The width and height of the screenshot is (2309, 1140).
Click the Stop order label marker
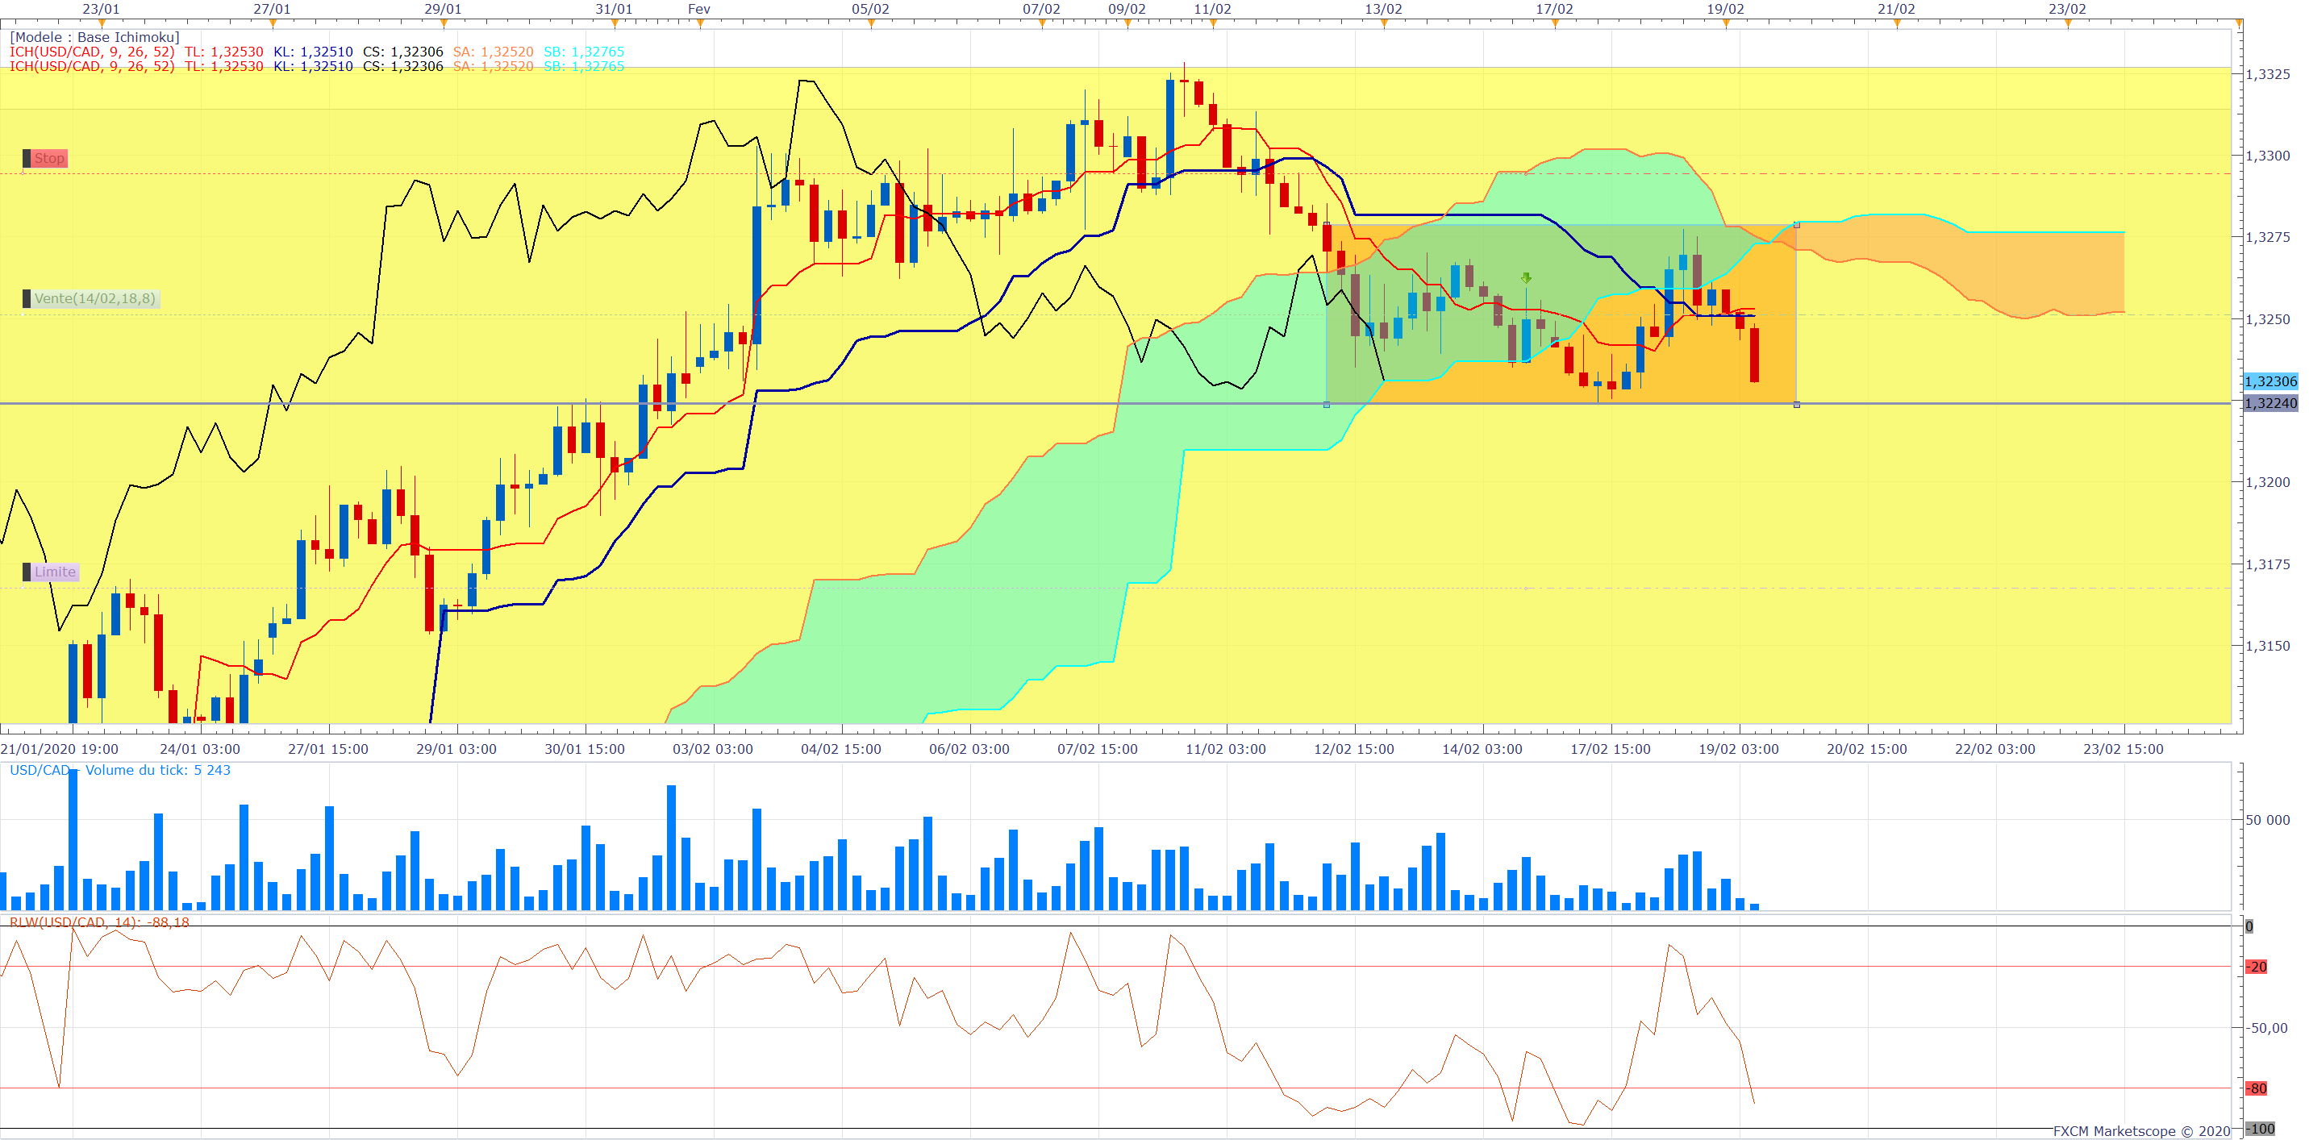point(45,159)
